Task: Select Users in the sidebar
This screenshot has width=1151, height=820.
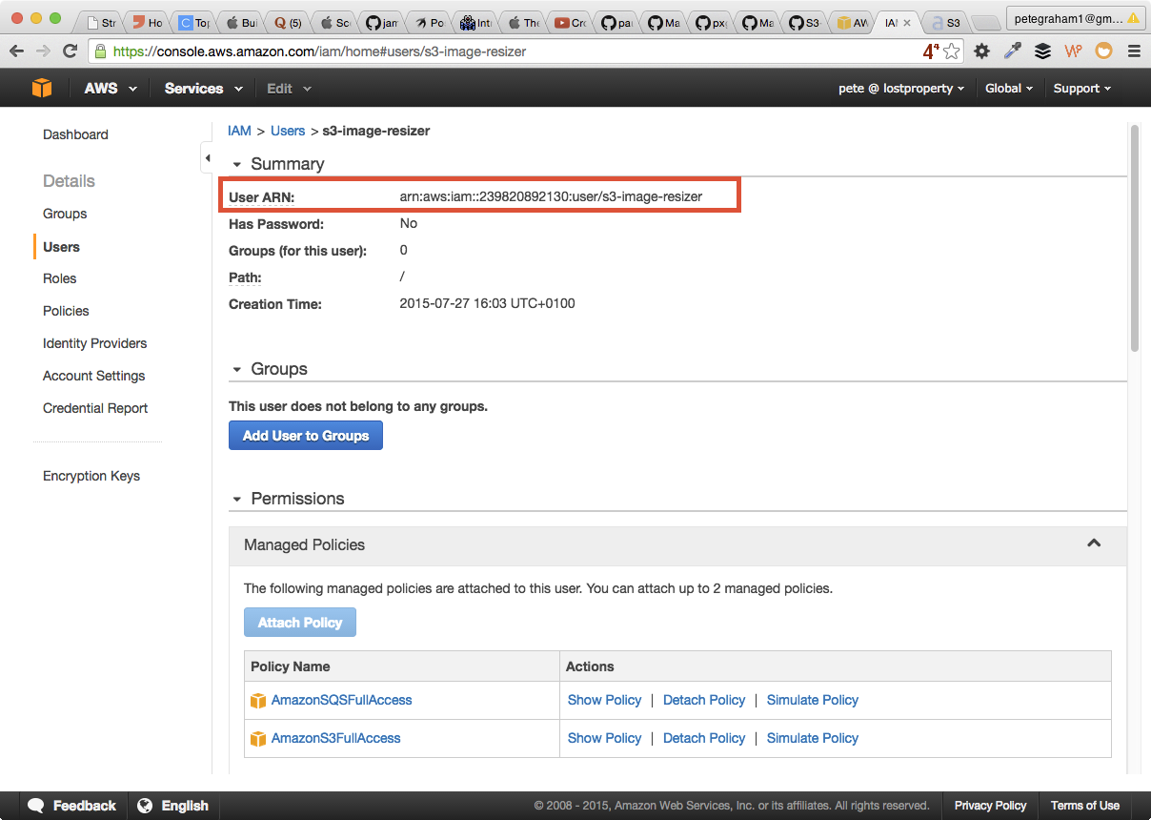Action: pyautogui.click(x=61, y=247)
